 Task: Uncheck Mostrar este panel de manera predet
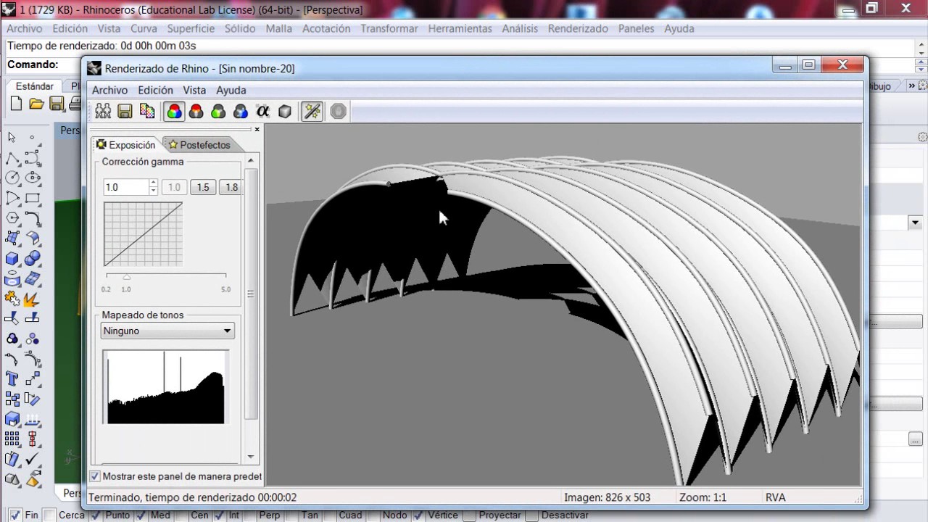(x=95, y=476)
